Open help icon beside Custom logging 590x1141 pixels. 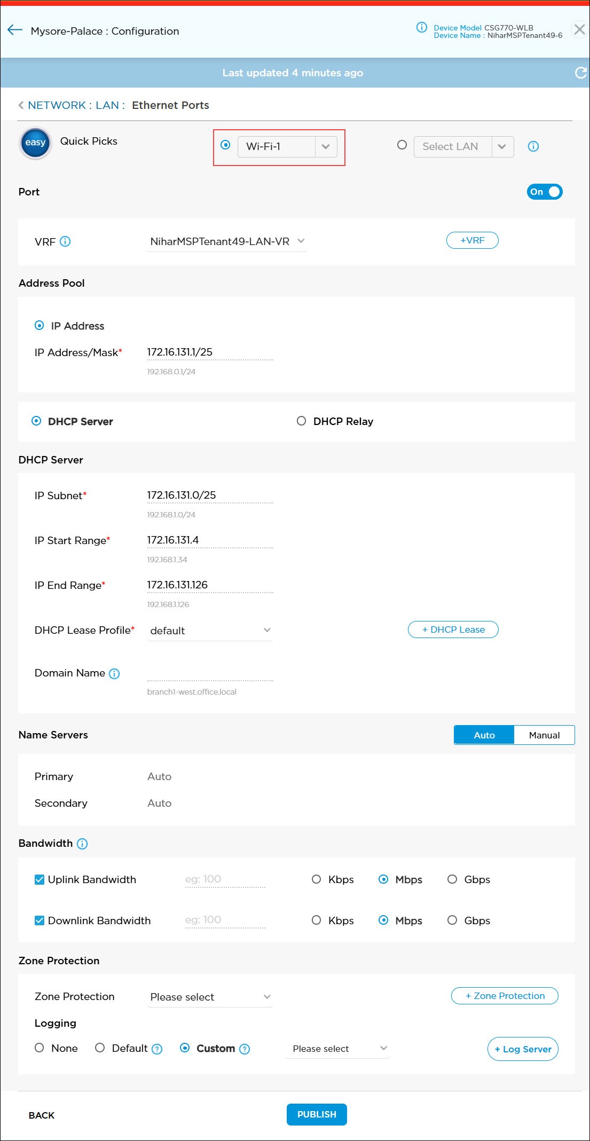[x=245, y=1049]
